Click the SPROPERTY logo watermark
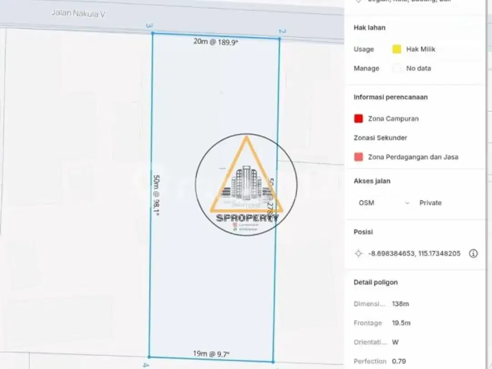492x369 pixels. 246,184
